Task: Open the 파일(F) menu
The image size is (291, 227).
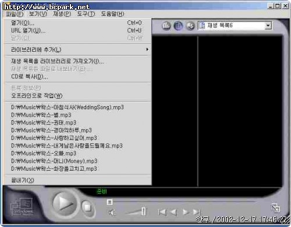Action: (15, 14)
